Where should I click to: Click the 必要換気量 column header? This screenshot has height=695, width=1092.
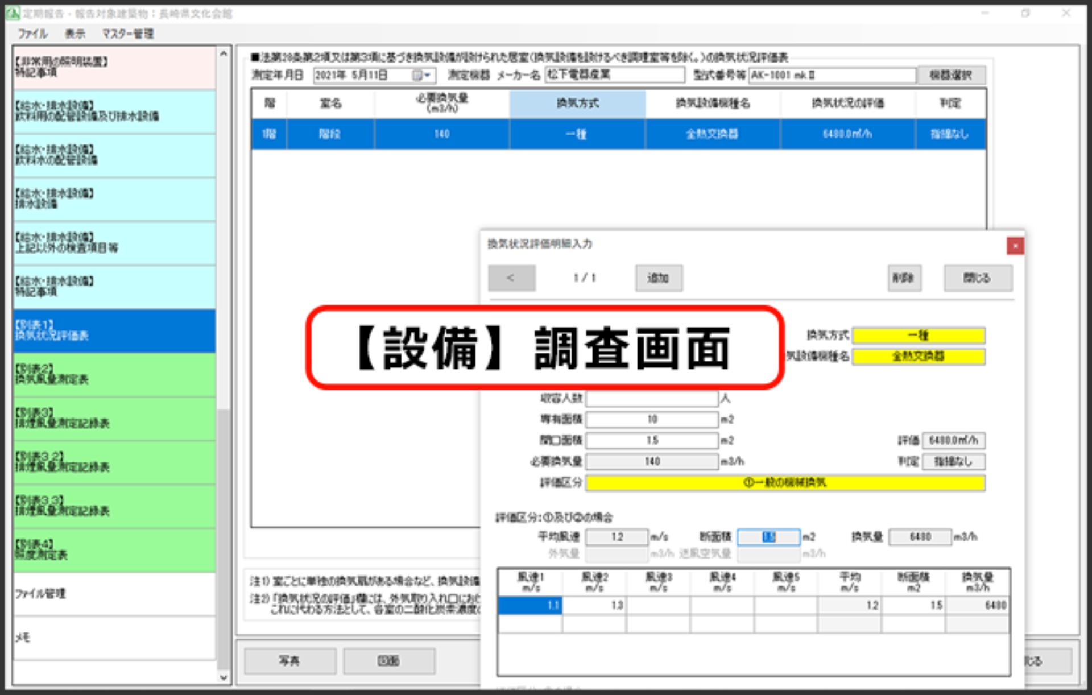tap(442, 104)
